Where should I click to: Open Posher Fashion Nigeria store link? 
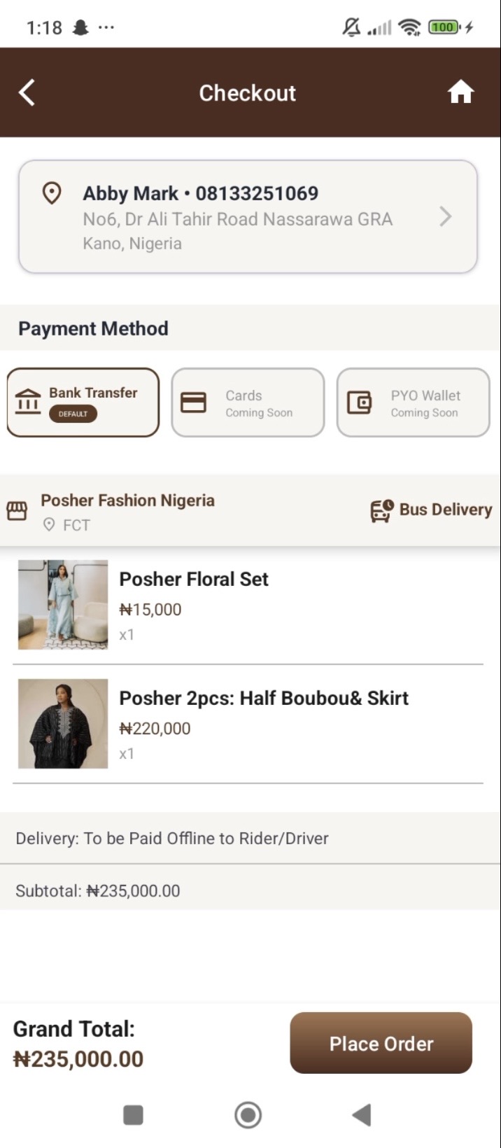click(x=127, y=500)
